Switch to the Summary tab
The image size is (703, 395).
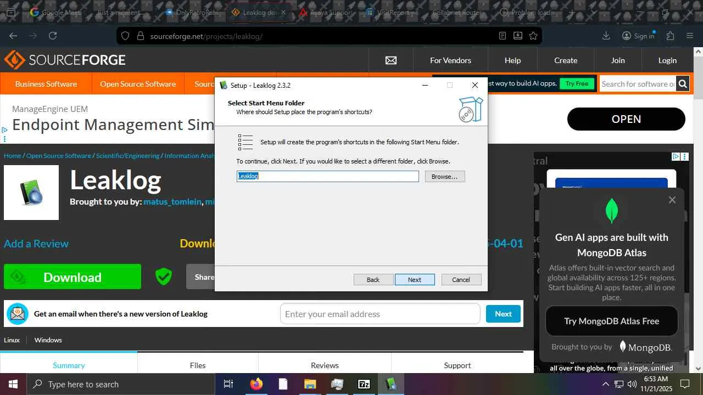tap(69, 365)
